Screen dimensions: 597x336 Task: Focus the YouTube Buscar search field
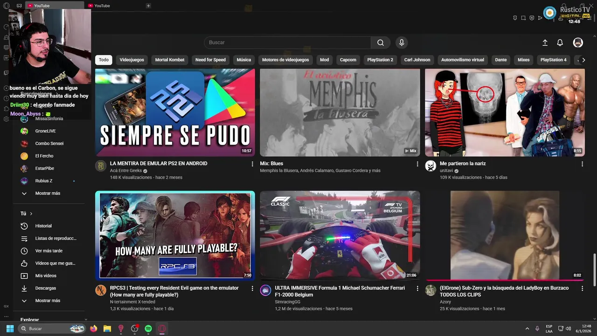(x=287, y=42)
